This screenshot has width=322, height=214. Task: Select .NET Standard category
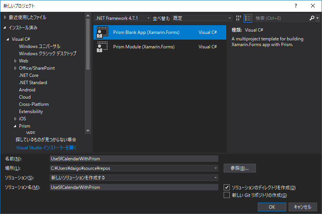(x=33, y=83)
